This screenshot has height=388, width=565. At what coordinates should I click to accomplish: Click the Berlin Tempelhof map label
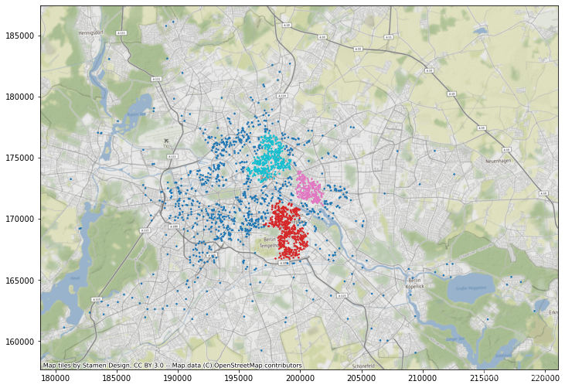pyautogui.click(x=271, y=243)
